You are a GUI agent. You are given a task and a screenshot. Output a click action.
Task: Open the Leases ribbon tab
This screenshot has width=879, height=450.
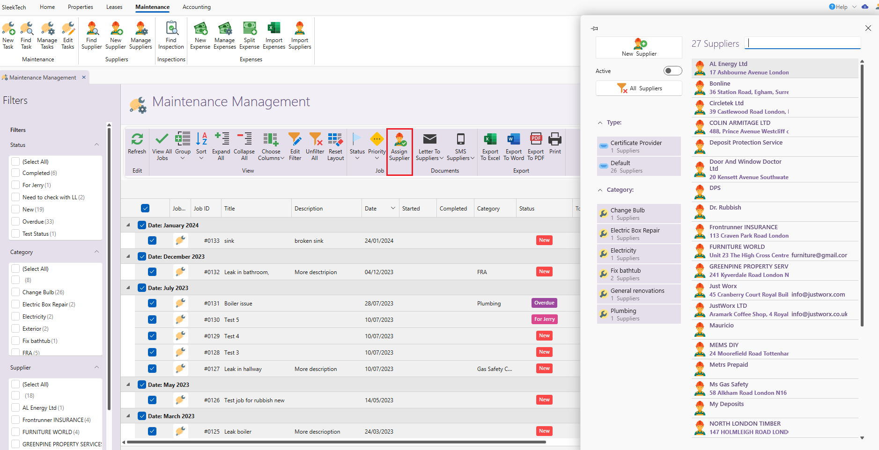coord(114,7)
